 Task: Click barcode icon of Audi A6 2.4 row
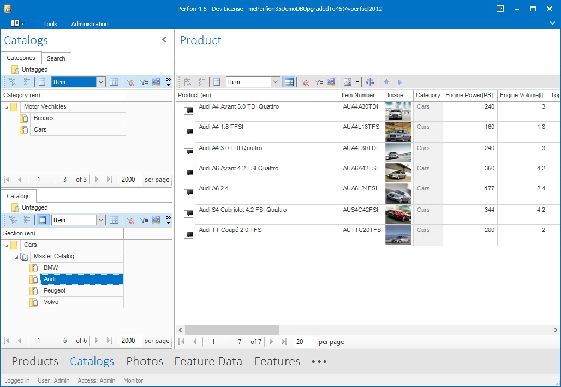point(189,193)
